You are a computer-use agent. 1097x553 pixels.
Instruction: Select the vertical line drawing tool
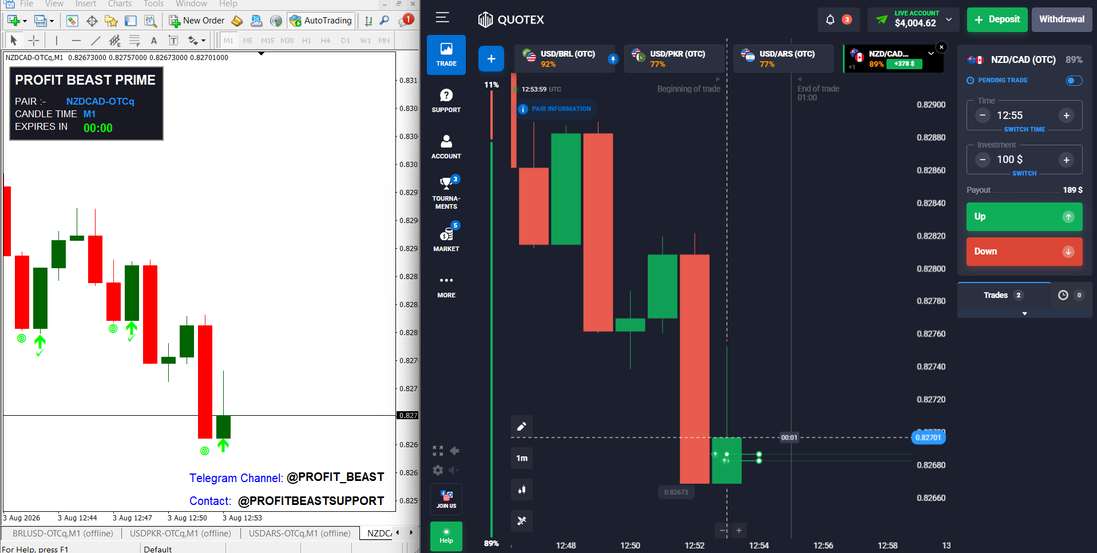pos(56,40)
